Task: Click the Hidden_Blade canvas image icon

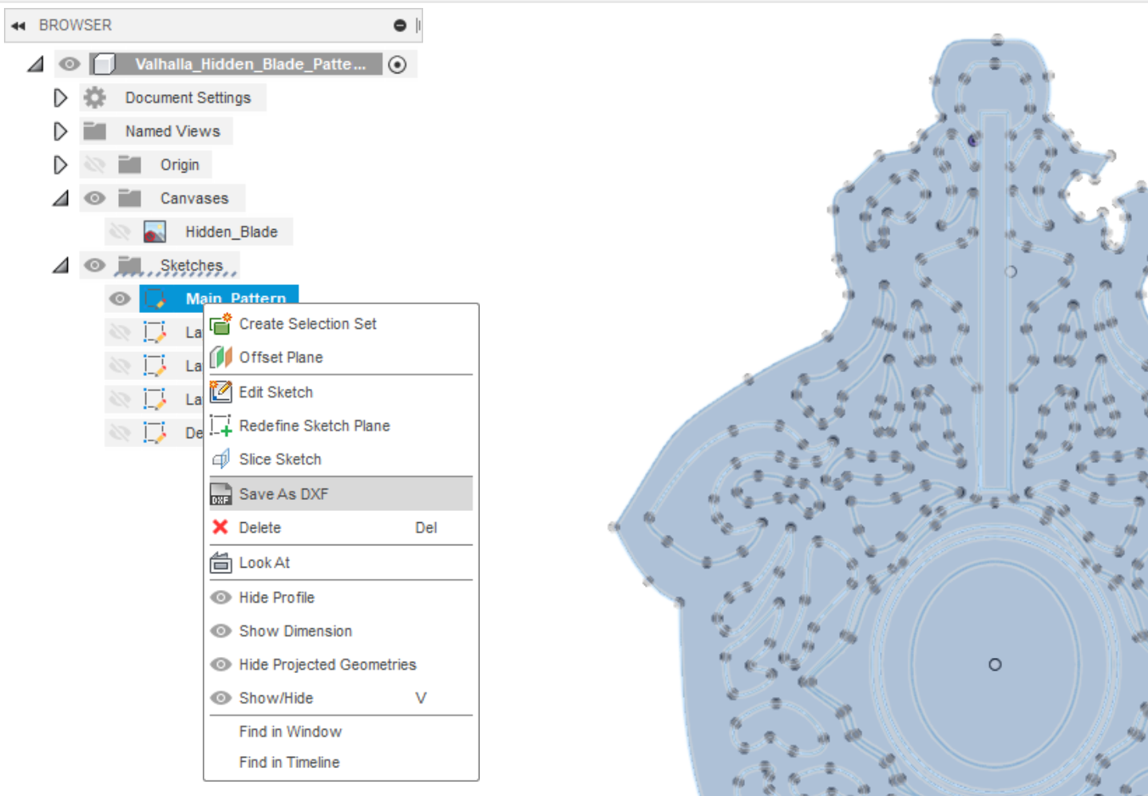Action: click(155, 232)
